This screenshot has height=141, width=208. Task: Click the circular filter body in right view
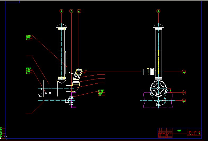[x=158, y=89]
